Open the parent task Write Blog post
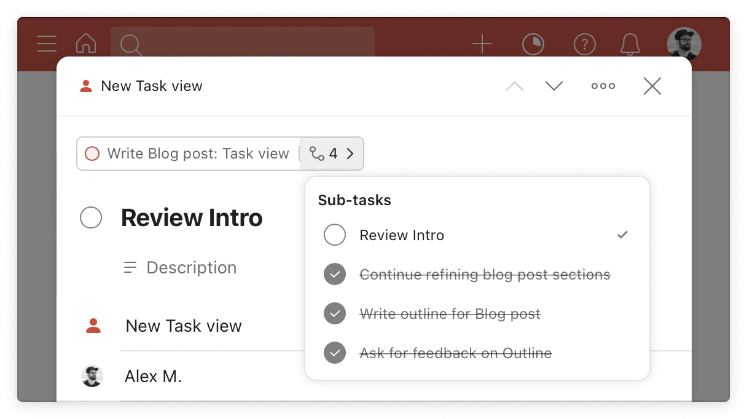 click(198, 154)
